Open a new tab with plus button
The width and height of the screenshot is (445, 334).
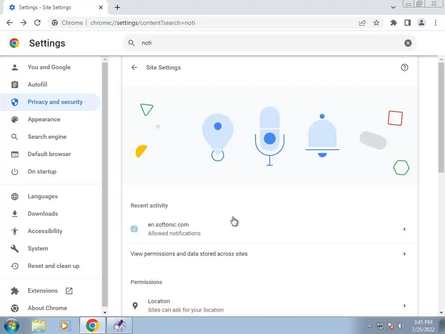(x=117, y=7)
